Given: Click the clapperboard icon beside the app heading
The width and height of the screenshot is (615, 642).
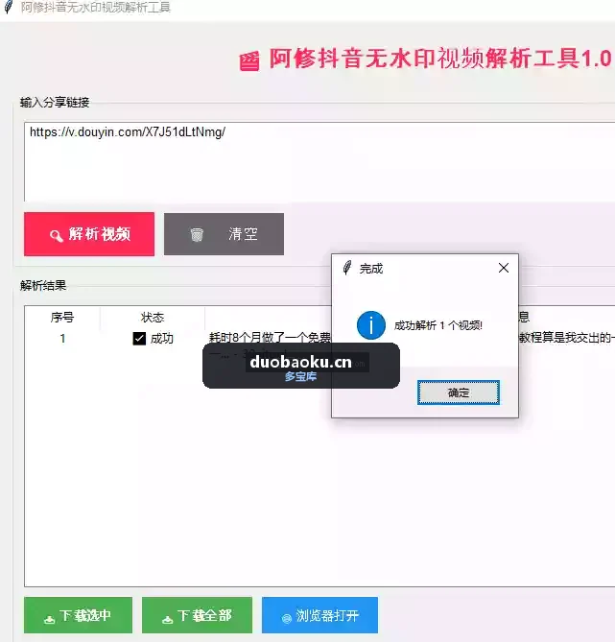Looking at the screenshot, I should (x=249, y=61).
